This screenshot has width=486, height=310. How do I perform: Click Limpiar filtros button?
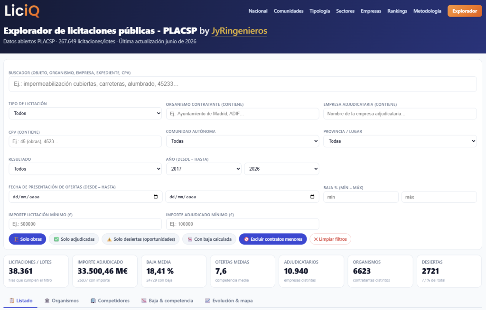click(330, 239)
